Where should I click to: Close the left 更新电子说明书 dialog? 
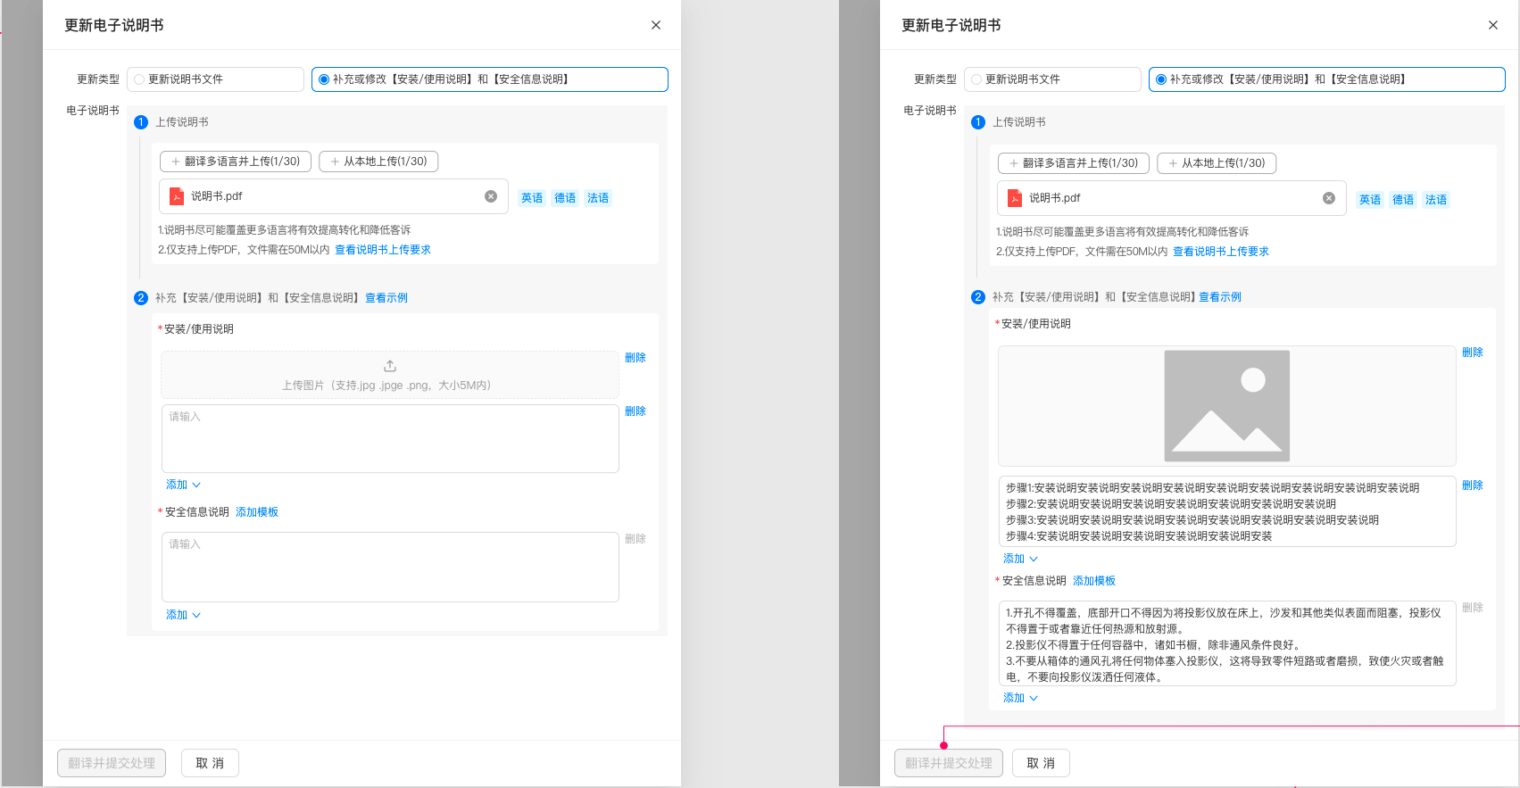[x=656, y=25]
